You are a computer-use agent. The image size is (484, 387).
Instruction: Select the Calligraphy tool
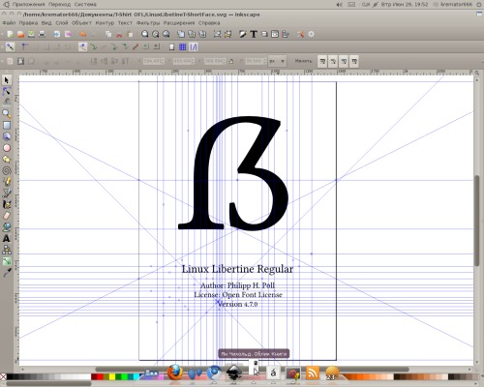7,204
